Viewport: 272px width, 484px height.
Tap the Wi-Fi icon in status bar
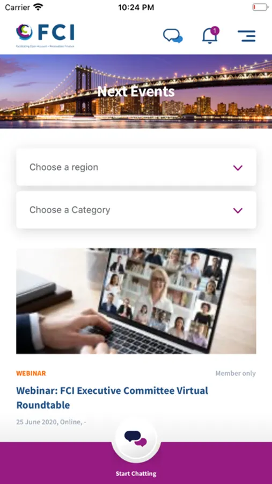pyautogui.click(x=39, y=7)
